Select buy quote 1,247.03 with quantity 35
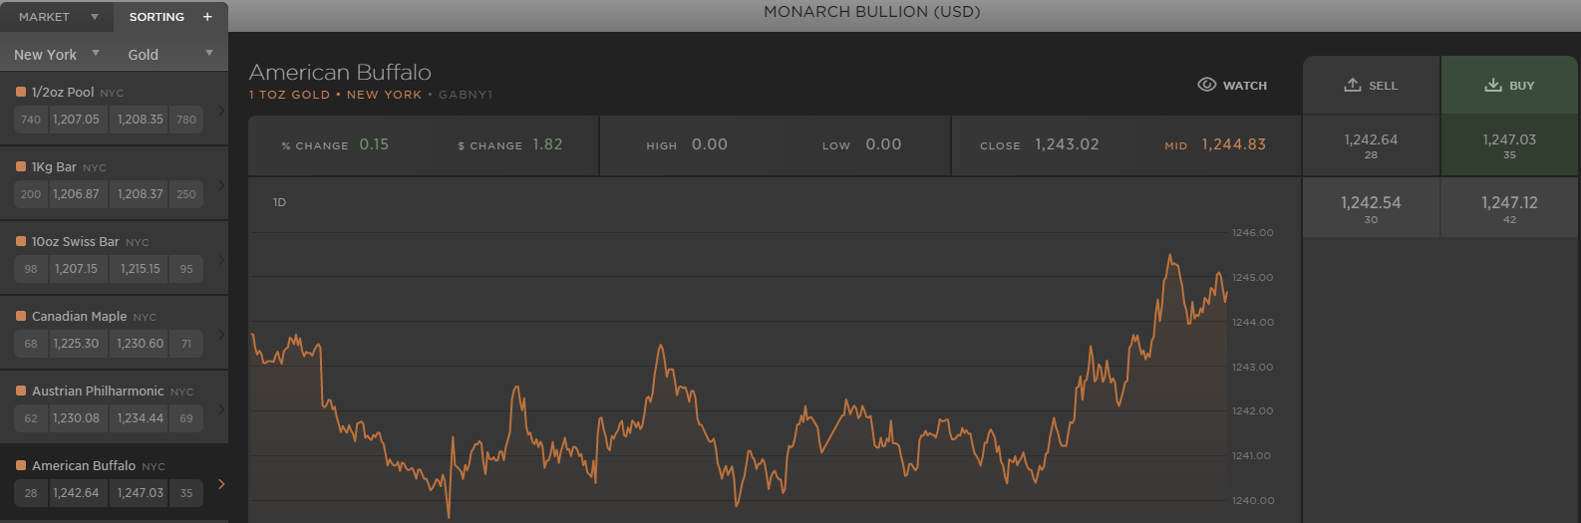The image size is (1581, 523). coord(1509,145)
